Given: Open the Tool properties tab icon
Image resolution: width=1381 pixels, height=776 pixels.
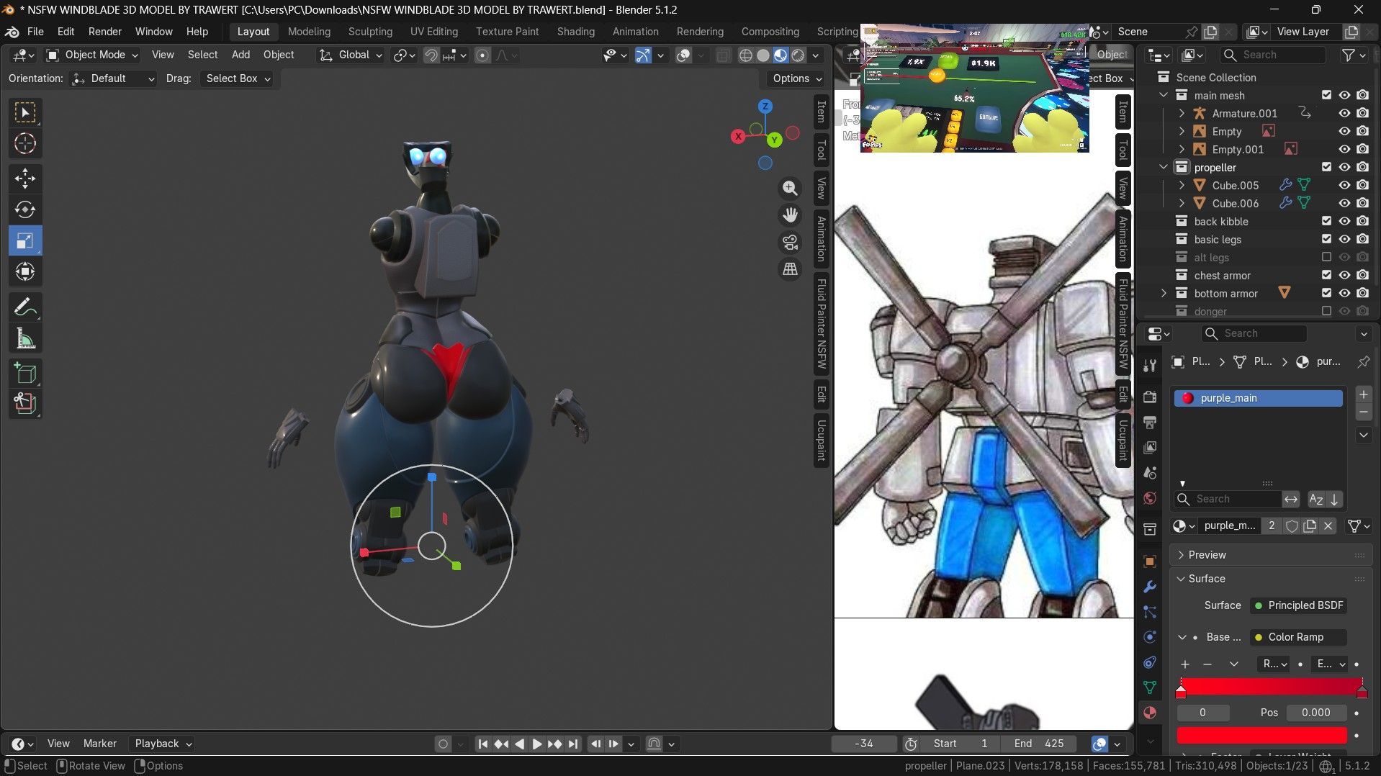Looking at the screenshot, I should tap(1150, 366).
